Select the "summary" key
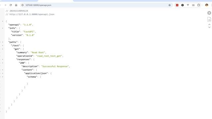212x119 pixels. (x=22, y=53)
